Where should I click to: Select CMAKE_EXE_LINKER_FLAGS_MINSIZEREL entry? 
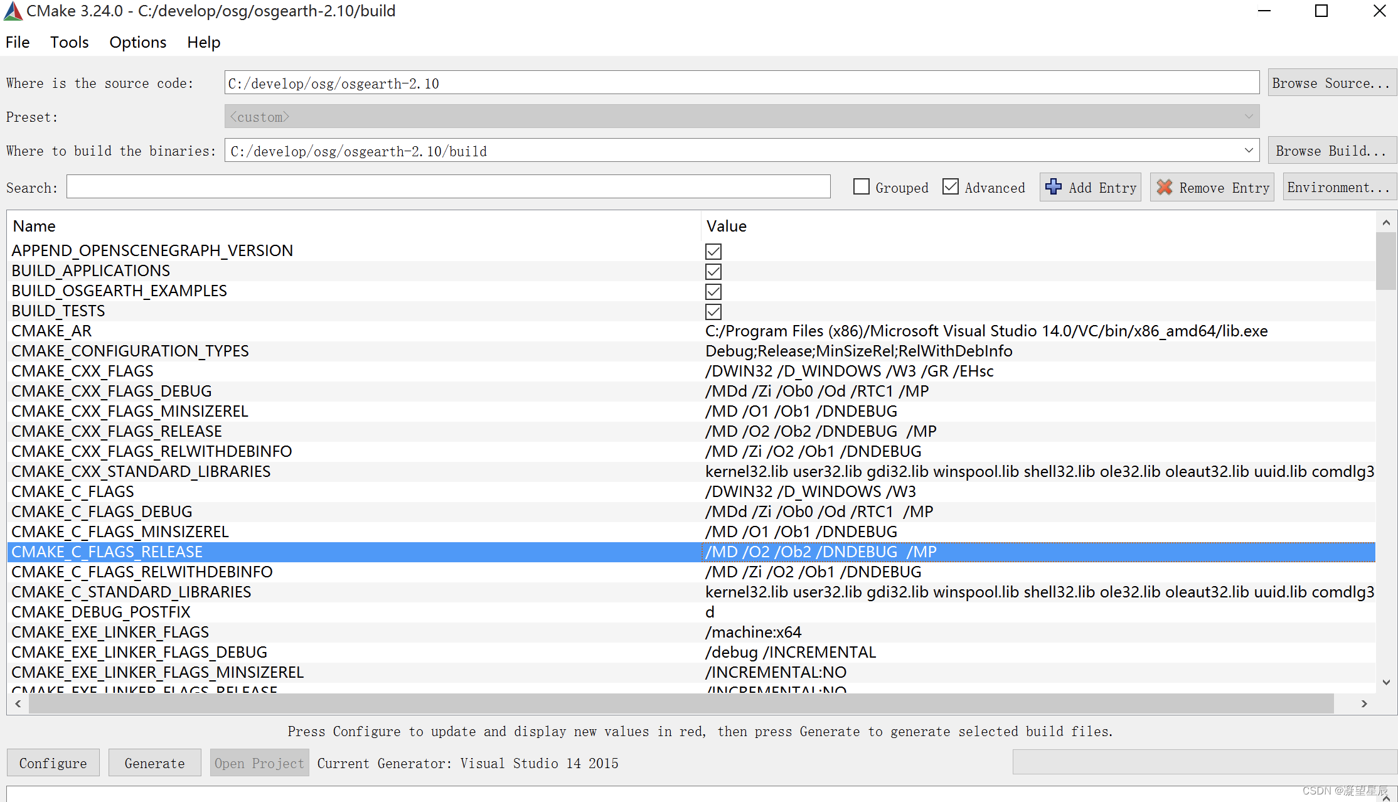[x=157, y=672]
